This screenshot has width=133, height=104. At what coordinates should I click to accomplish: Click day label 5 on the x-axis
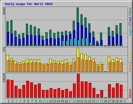point(24,101)
